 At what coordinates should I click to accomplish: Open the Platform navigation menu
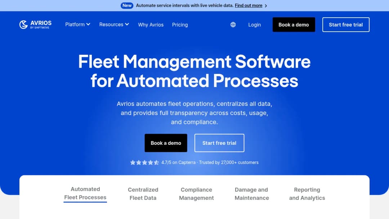tap(78, 24)
